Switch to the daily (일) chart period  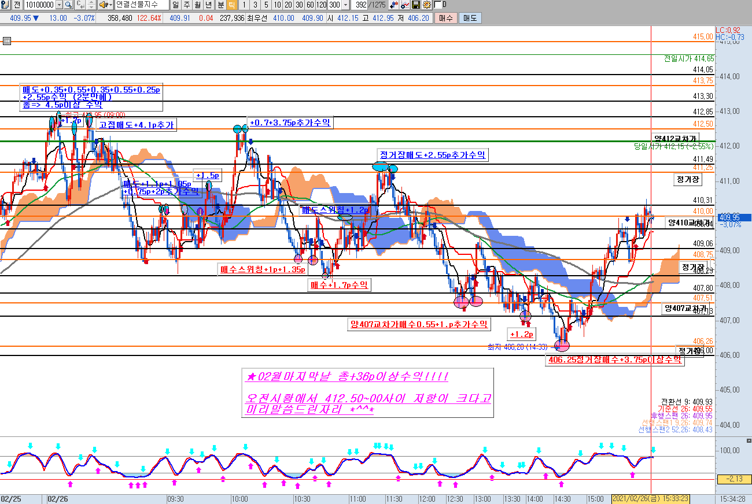click(x=175, y=5)
